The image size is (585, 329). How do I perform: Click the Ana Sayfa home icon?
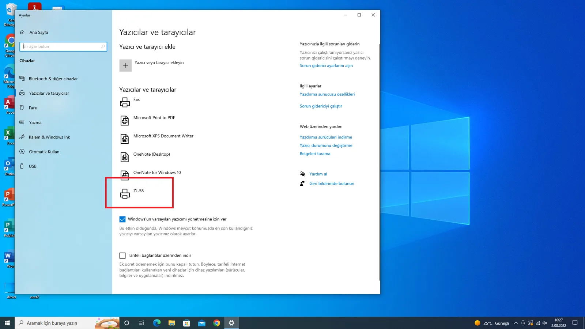click(x=22, y=32)
